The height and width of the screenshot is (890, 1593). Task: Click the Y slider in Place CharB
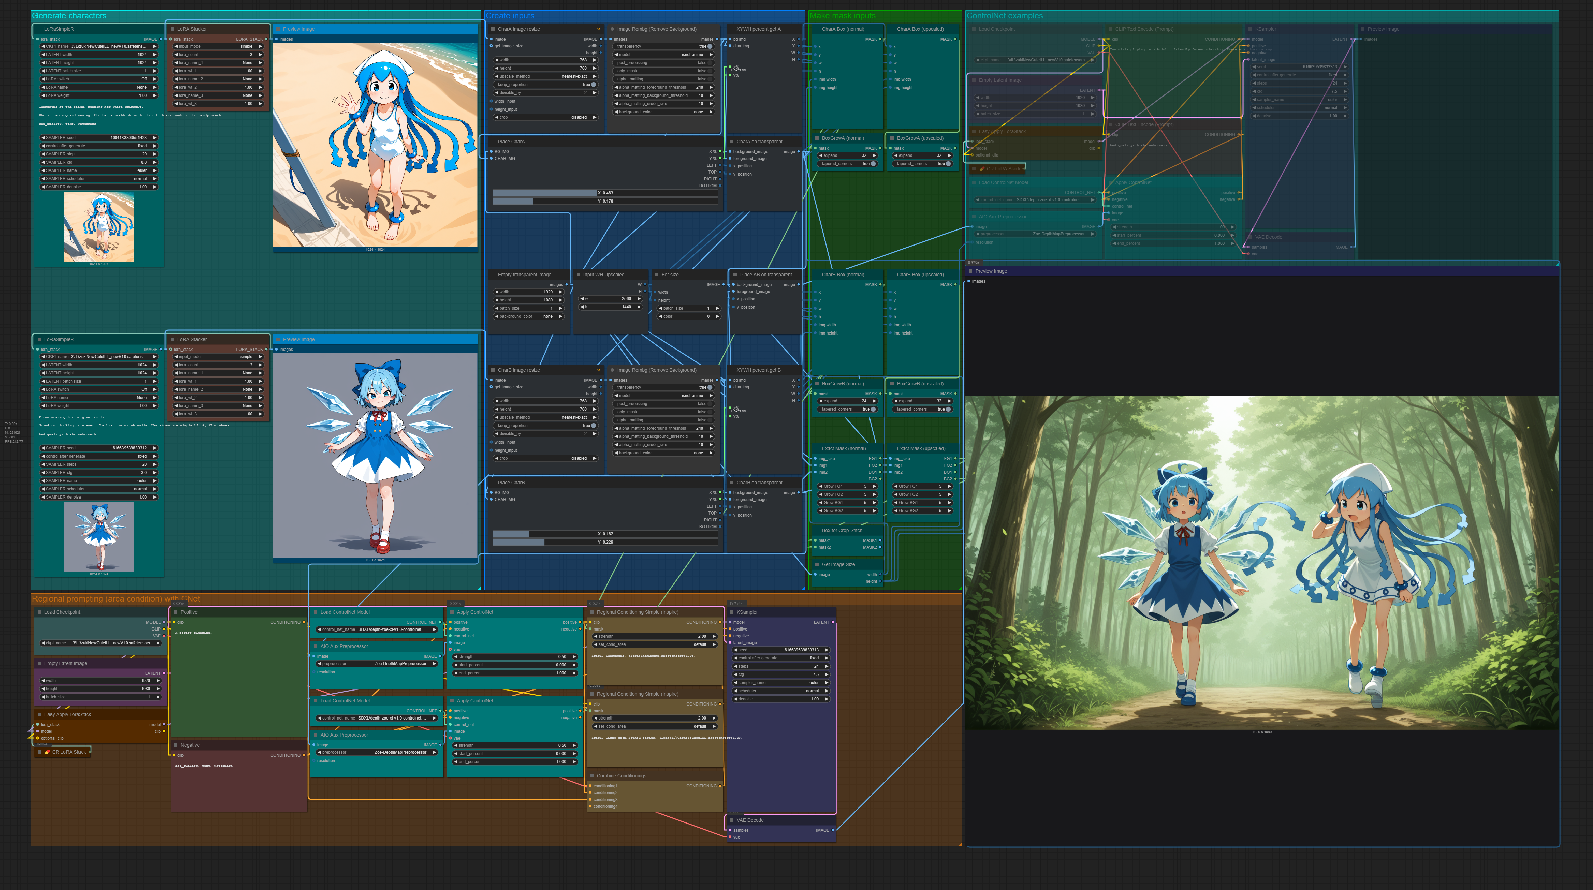(x=605, y=542)
